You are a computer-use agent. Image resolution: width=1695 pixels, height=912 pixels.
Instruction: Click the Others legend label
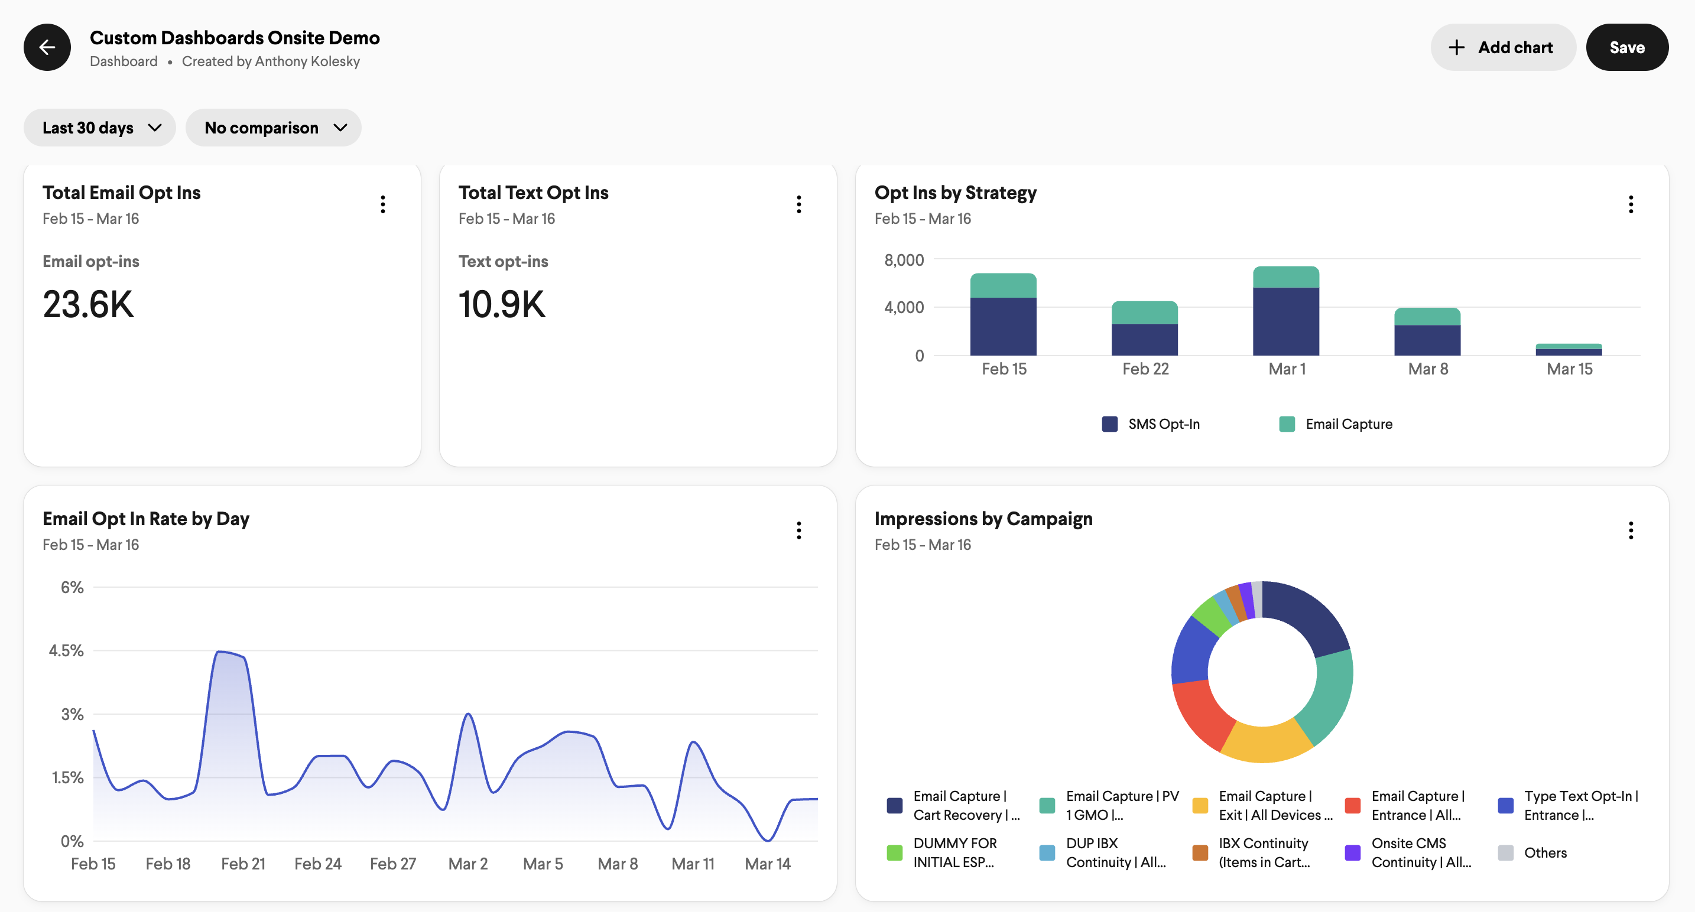[x=1545, y=853]
